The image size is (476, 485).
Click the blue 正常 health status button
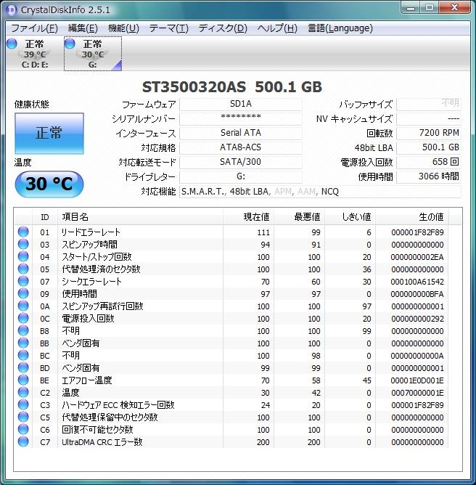pyautogui.click(x=49, y=134)
